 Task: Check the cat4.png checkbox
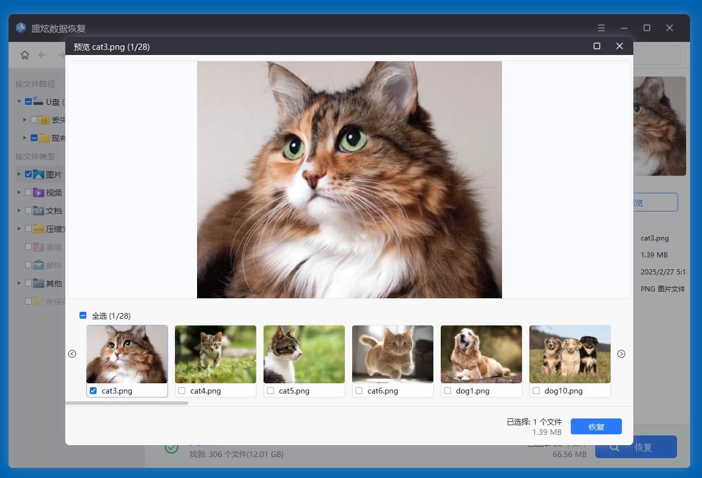[x=182, y=391]
